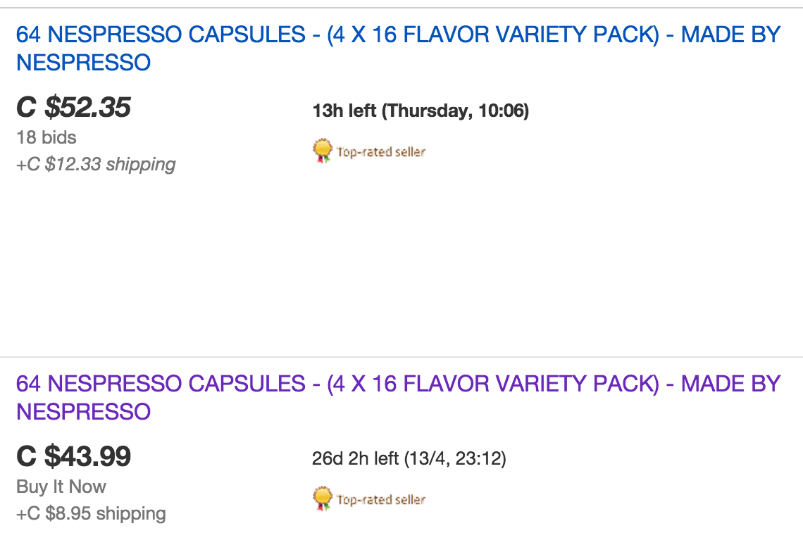Click the 'Top-rated seller' text under 26d 2h left
Screen dimensions: 803x552
tap(381, 500)
